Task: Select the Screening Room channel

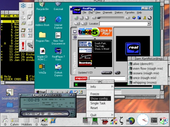Action: 86,56
